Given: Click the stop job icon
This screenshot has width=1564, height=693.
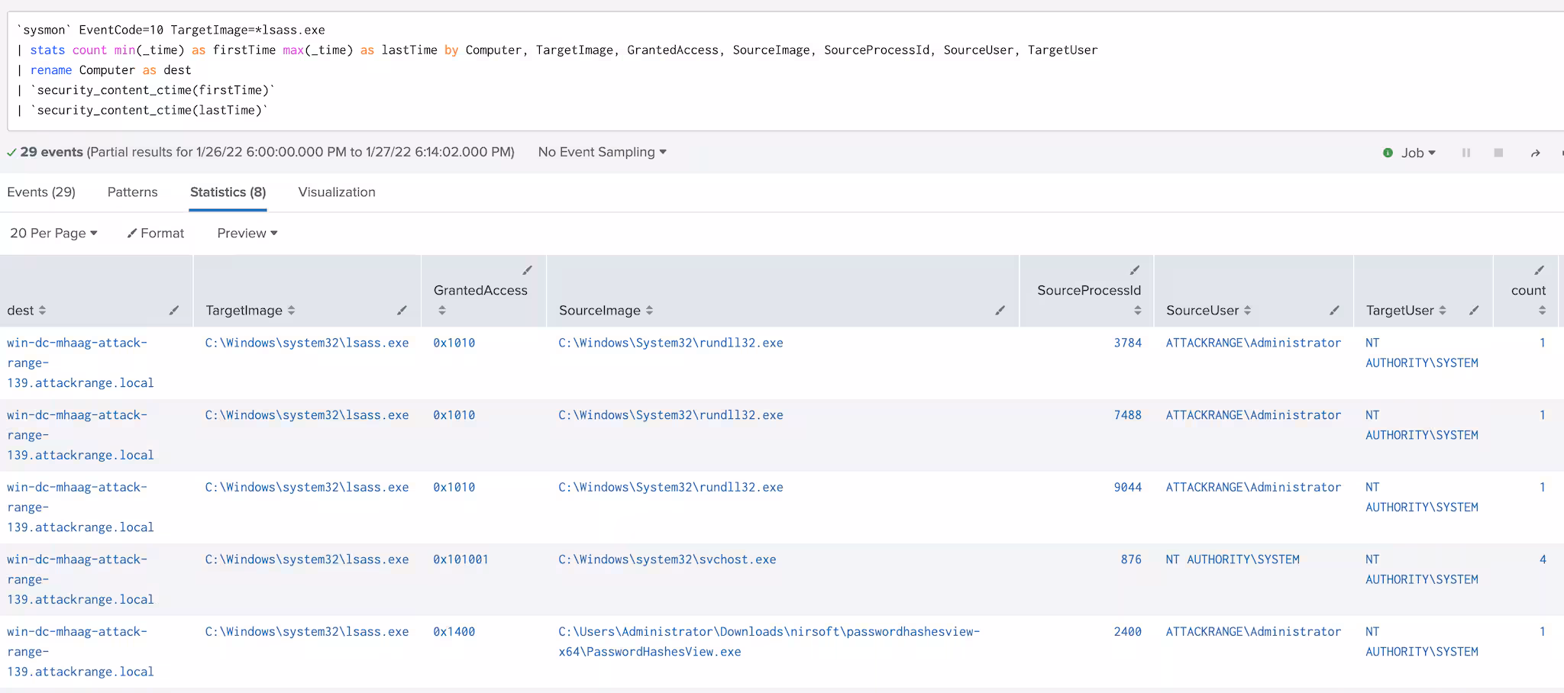Looking at the screenshot, I should coord(1498,153).
